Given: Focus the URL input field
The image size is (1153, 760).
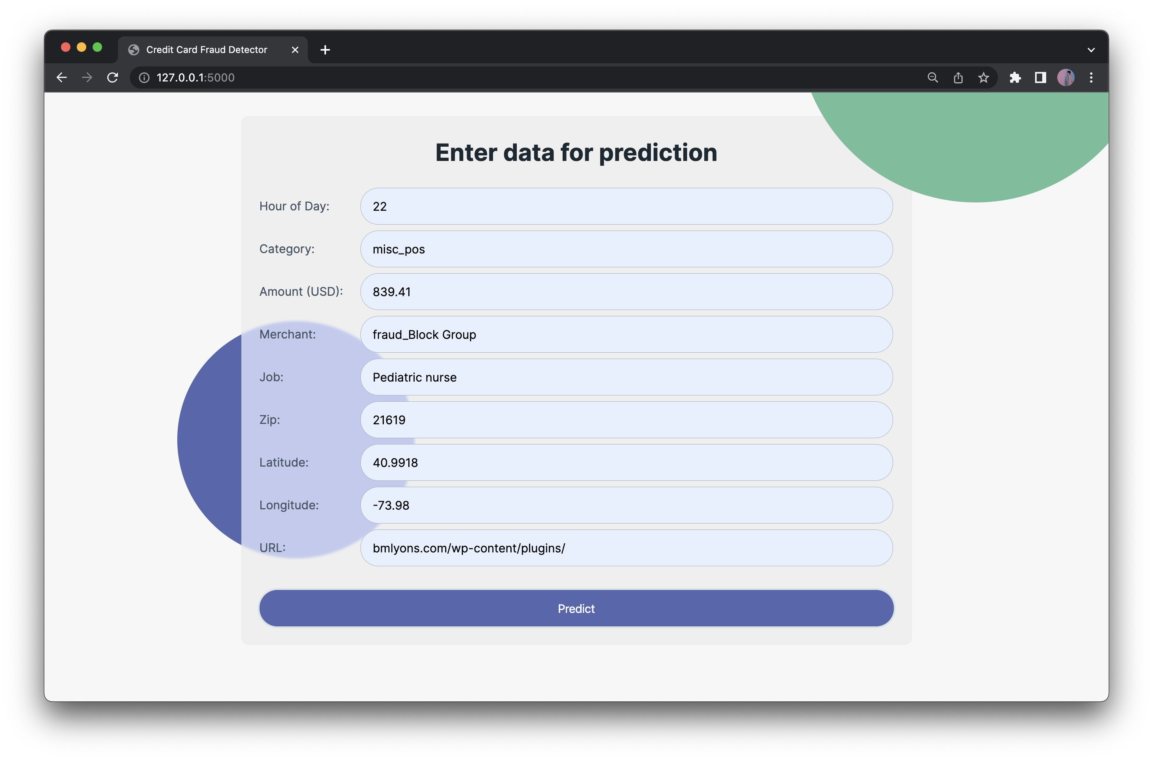Looking at the screenshot, I should tap(626, 547).
